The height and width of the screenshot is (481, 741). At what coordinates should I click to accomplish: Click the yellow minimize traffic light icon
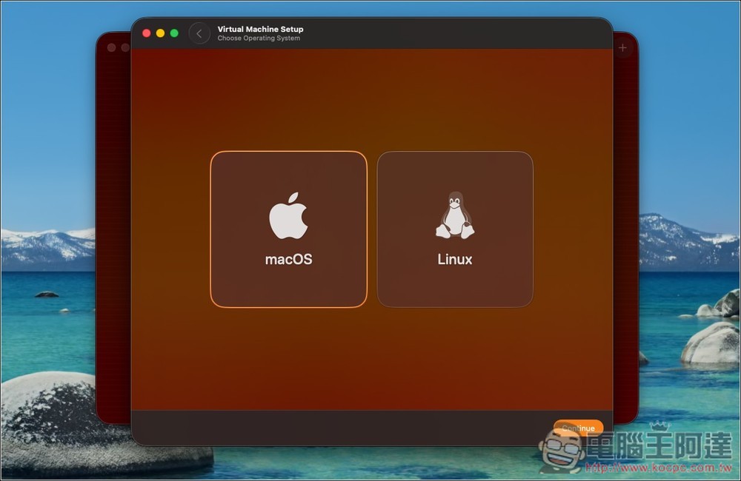(x=161, y=33)
